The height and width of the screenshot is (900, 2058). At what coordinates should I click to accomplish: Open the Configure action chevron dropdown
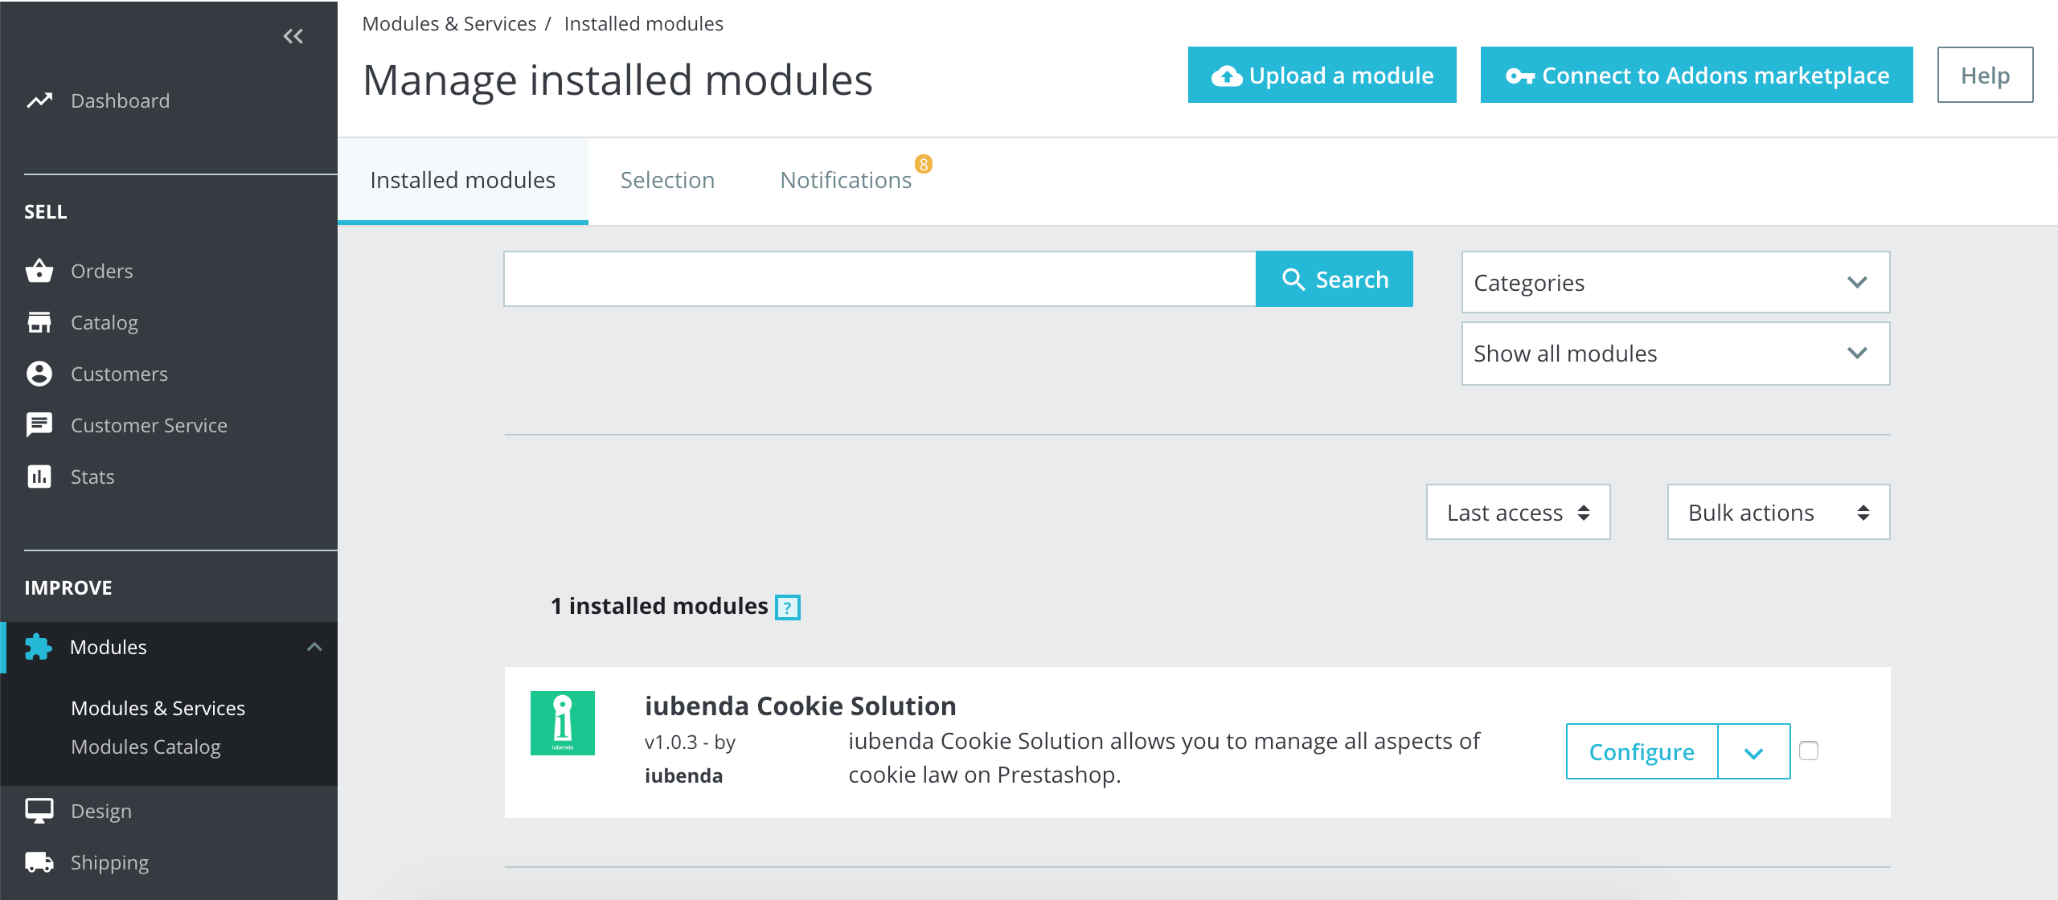[x=1753, y=751]
